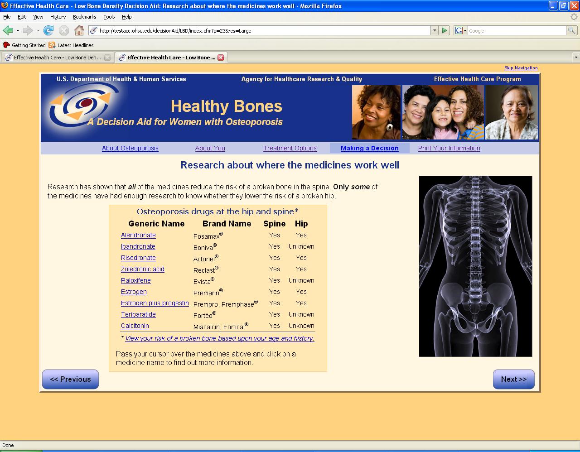580x452 pixels.
Task: Open the Risedronate medicine link
Action: [x=138, y=258]
